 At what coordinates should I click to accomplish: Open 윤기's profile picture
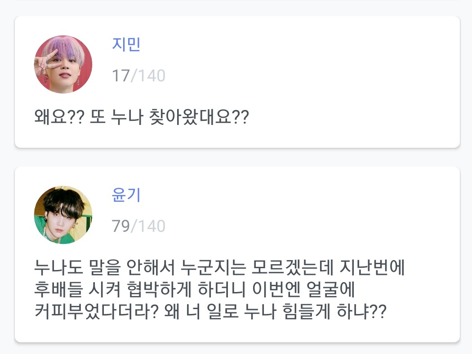(63, 215)
